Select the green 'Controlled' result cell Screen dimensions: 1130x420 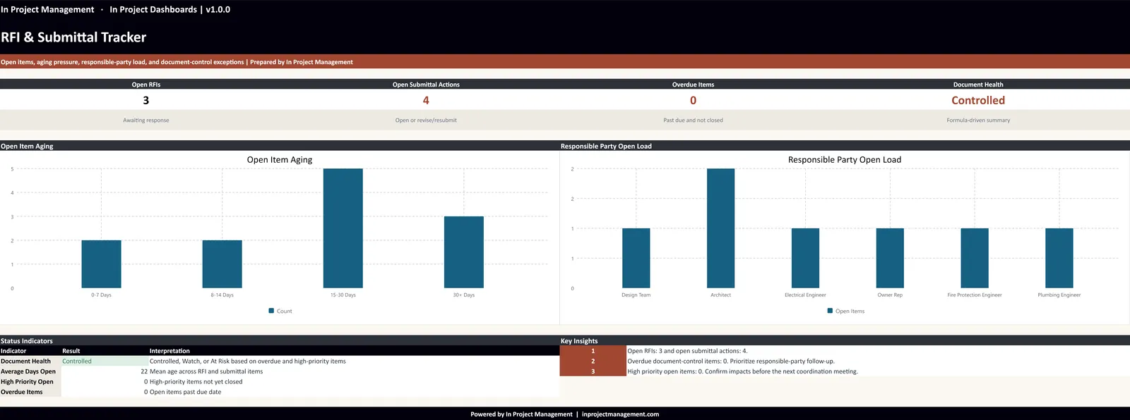coord(105,362)
